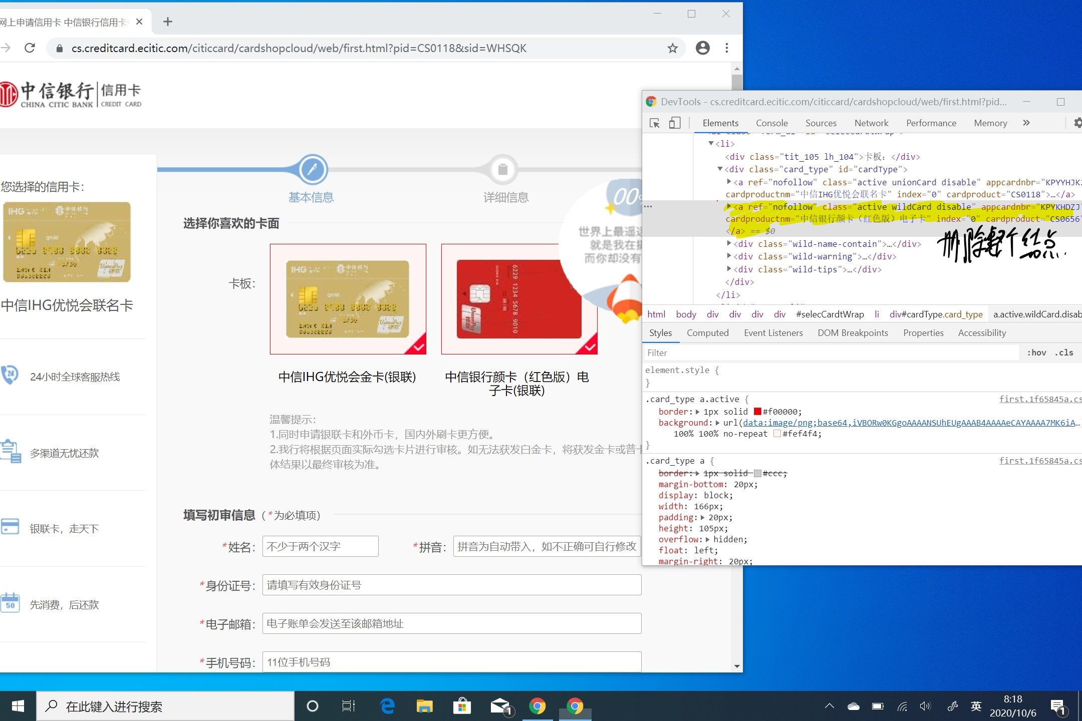The image size is (1082, 721).
Task: Reload the page
Action: 30,48
